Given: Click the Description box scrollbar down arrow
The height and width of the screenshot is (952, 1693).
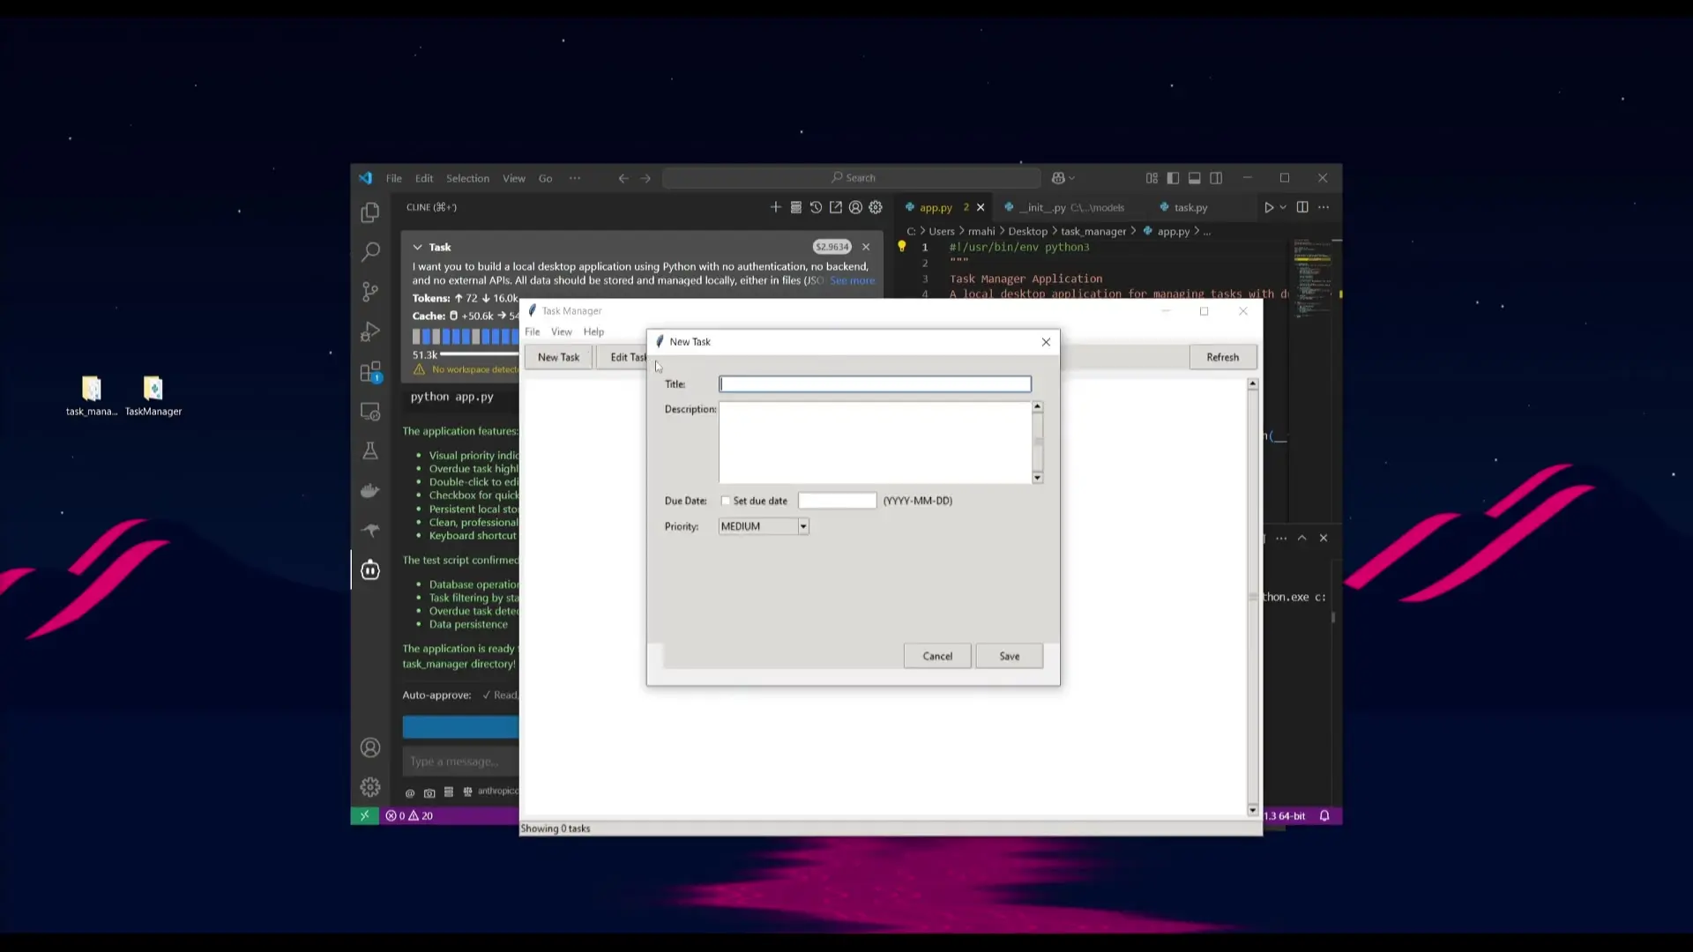Looking at the screenshot, I should [1037, 478].
